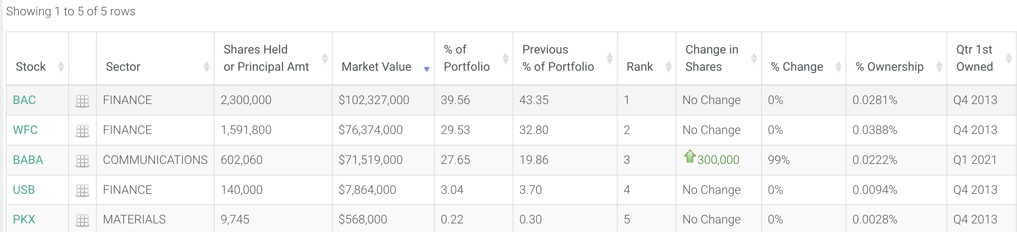This screenshot has width=1017, height=232.
Task: Open the grid icon in WFC row
Action: (82, 131)
